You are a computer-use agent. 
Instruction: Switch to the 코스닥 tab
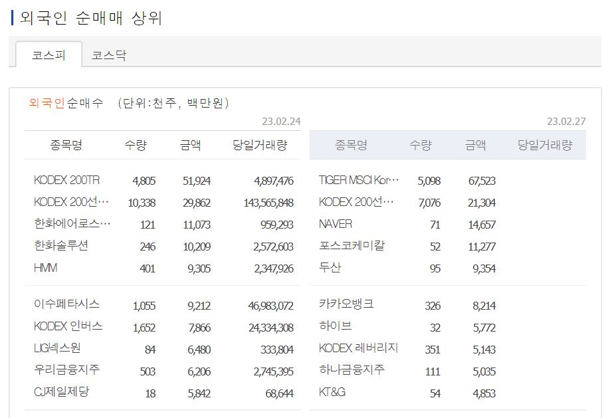[x=108, y=55]
